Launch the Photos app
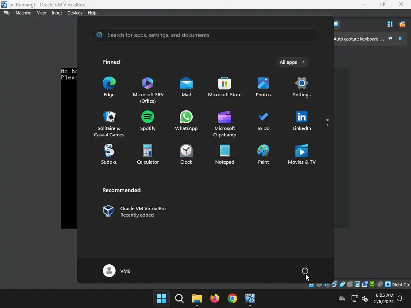The height and width of the screenshot is (308, 411). 263,87
